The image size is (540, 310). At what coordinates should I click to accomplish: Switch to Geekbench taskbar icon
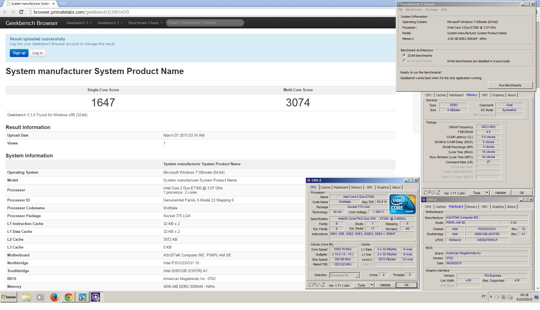click(x=82, y=297)
